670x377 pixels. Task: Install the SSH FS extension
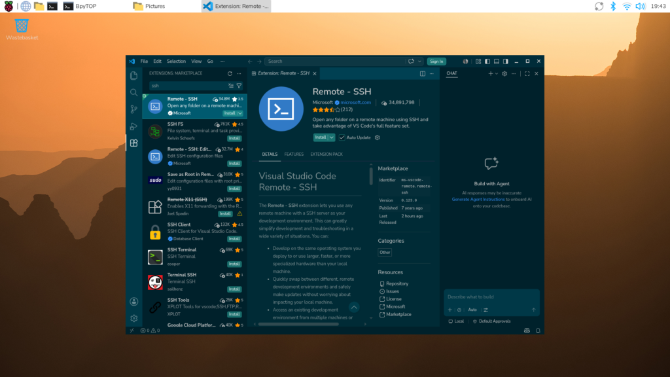pyautogui.click(x=234, y=139)
